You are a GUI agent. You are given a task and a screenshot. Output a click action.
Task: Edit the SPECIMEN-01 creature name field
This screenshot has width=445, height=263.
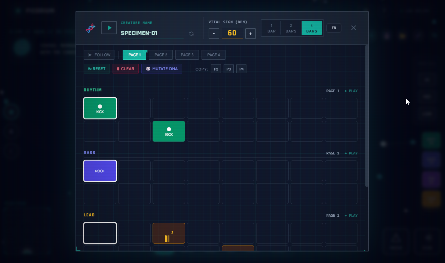(x=152, y=33)
